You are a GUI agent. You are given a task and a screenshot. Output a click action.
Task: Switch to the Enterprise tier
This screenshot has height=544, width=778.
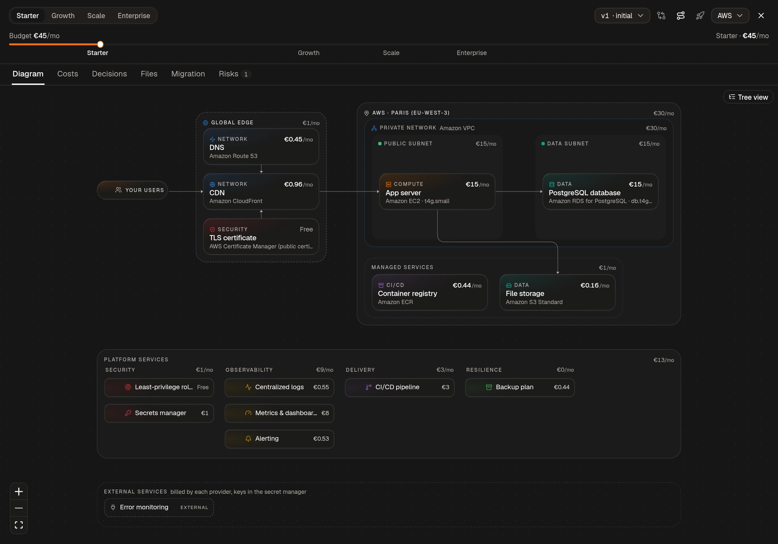point(134,16)
